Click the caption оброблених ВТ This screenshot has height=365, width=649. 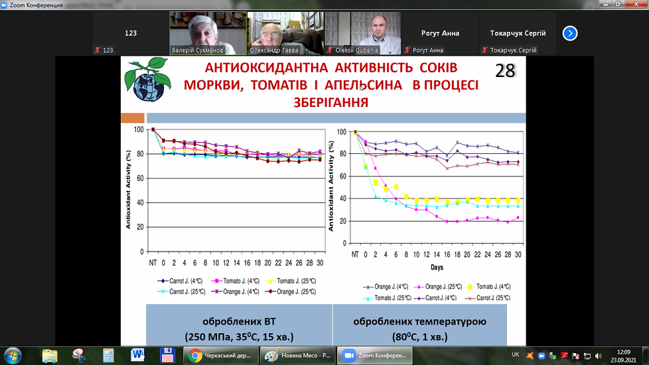[x=240, y=322]
